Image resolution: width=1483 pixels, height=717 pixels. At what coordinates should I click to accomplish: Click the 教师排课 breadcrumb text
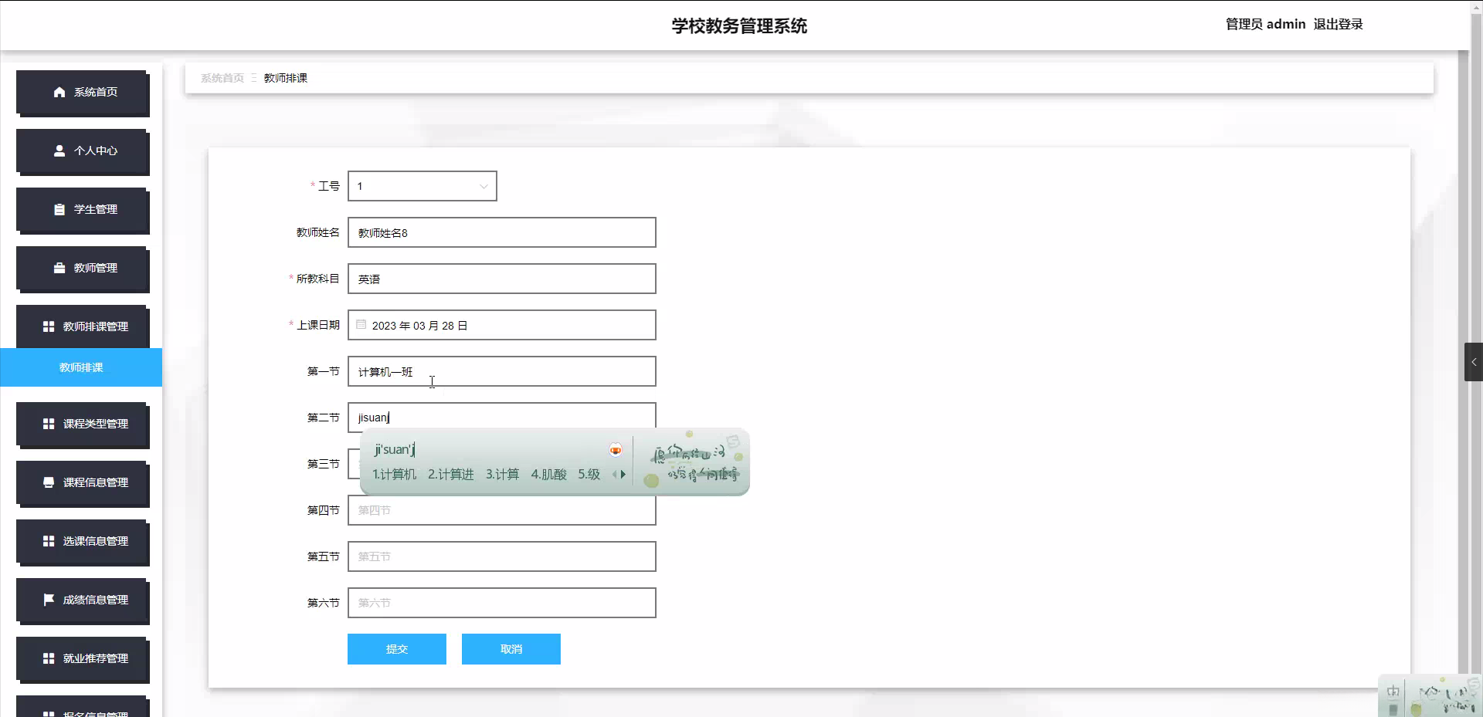[286, 78]
